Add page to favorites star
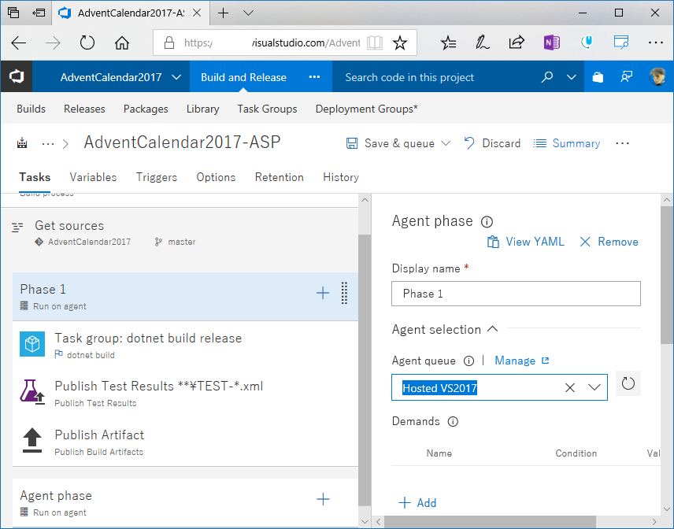This screenshot has height=529, width=674. 400,43
